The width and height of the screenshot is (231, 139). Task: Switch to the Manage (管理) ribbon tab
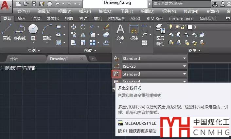pyautogui.click(x=83, y=19)
